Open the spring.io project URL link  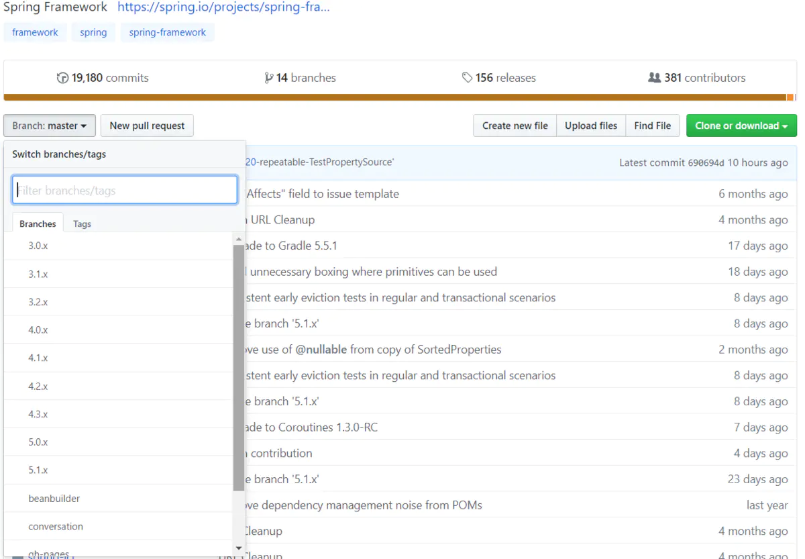pyautogui.click(x=223, y=7)
